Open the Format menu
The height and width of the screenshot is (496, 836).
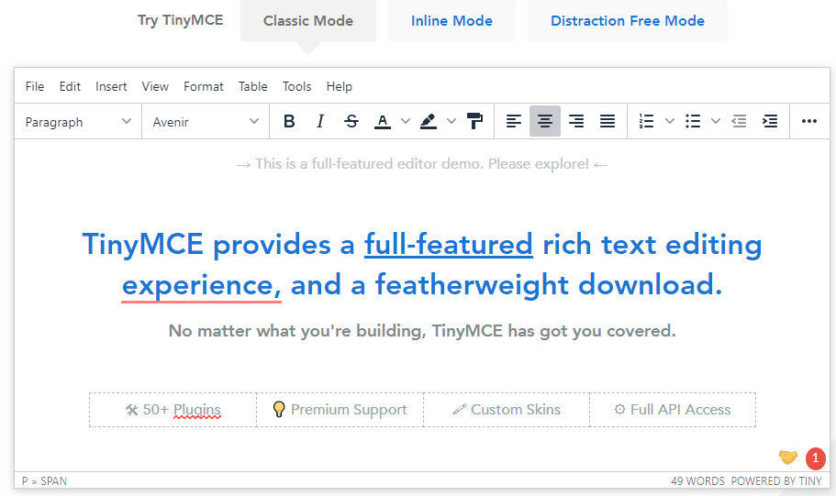point(203,86)
